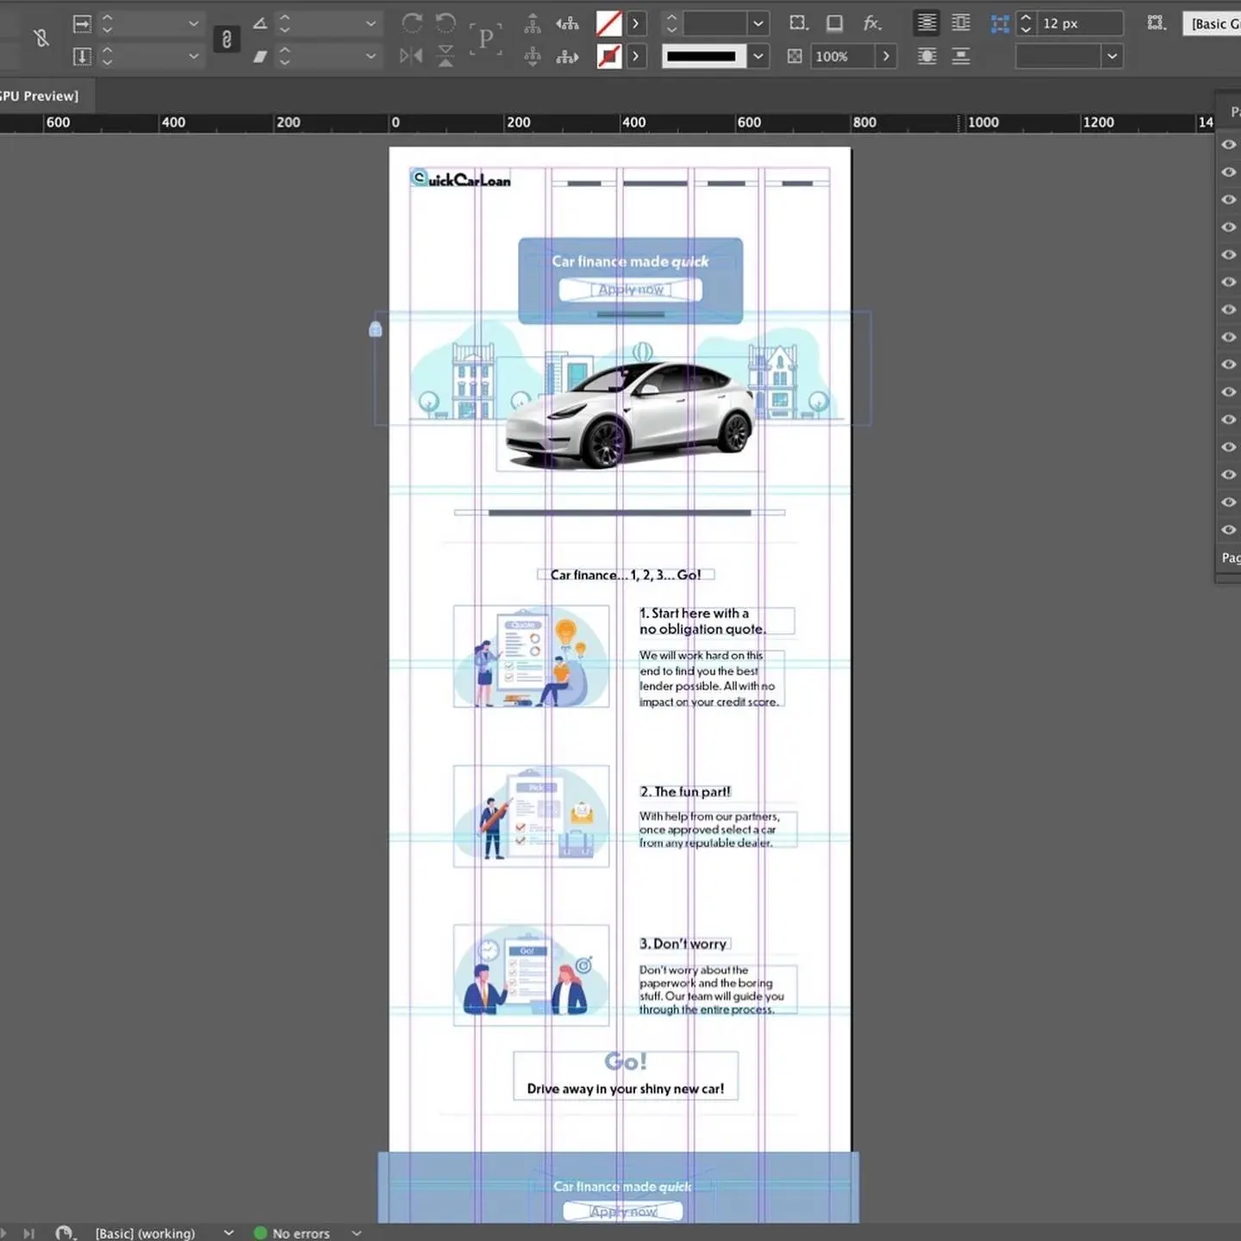Select wrap around object shape icon
This screenshot has width=1241, height=1241.
click(x=927, y=57)
